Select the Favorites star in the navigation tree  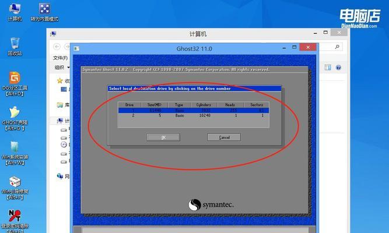60,80
